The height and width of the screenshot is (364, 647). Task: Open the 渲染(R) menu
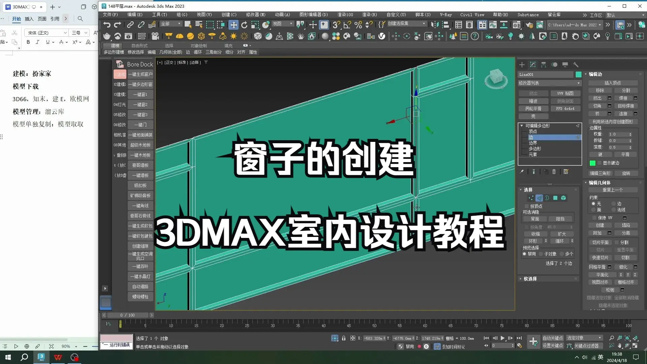pos(369,15)
